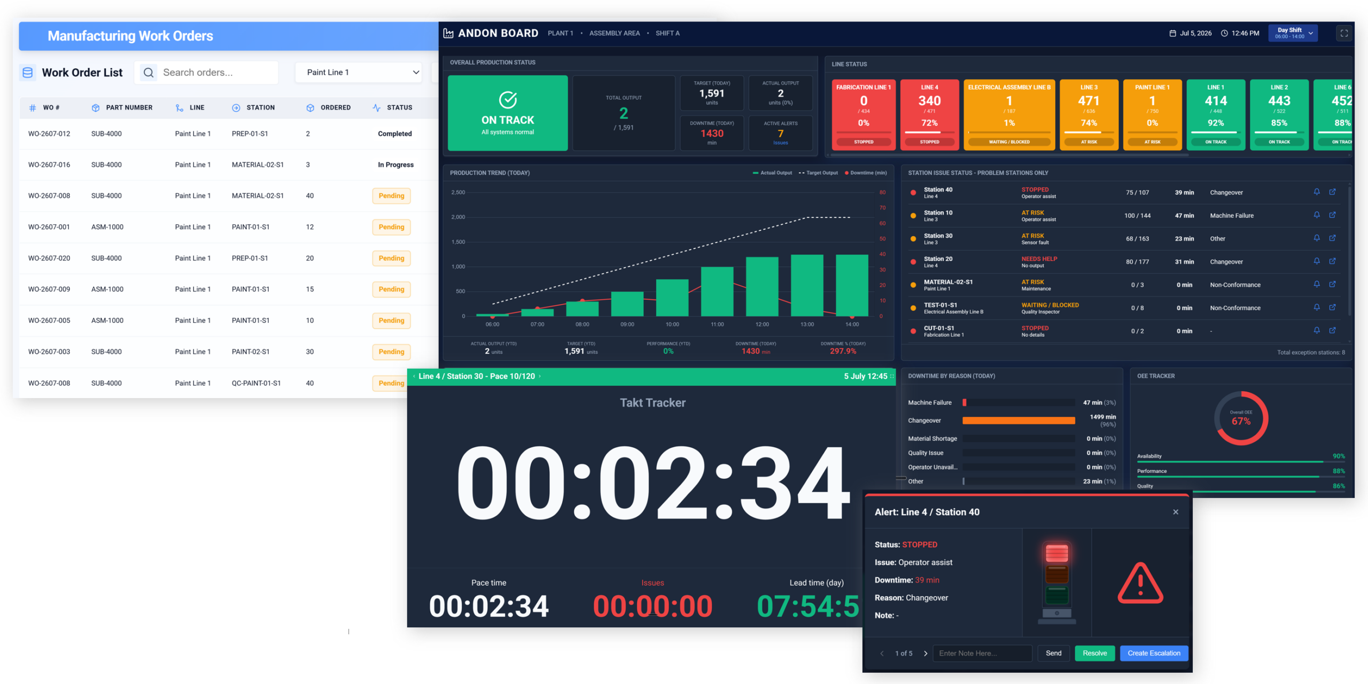Select the Electrical Assembly Line B card
The height and width of the screenshot is (684, 1368).
point(1009,115)
